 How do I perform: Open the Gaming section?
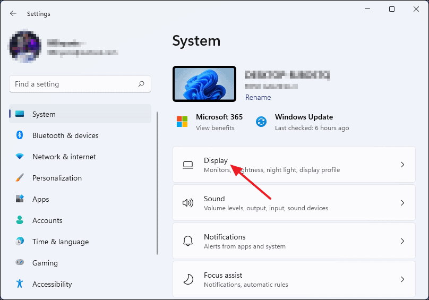[x=80, y=263]
